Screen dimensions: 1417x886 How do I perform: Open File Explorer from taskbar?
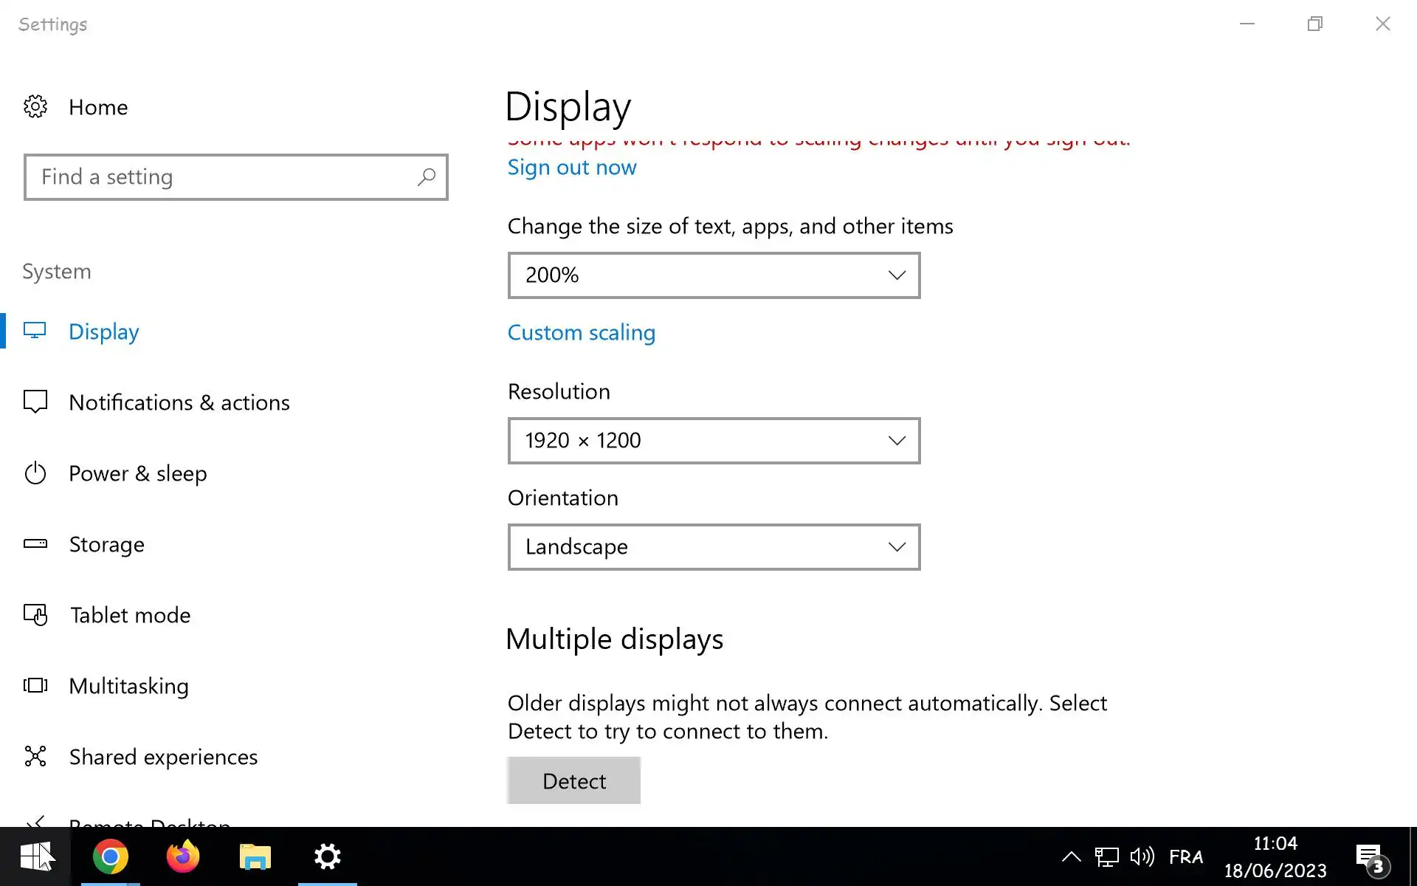click(255, 856)
